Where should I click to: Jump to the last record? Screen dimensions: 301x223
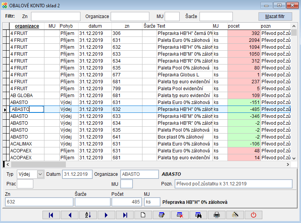coord(125,215)
